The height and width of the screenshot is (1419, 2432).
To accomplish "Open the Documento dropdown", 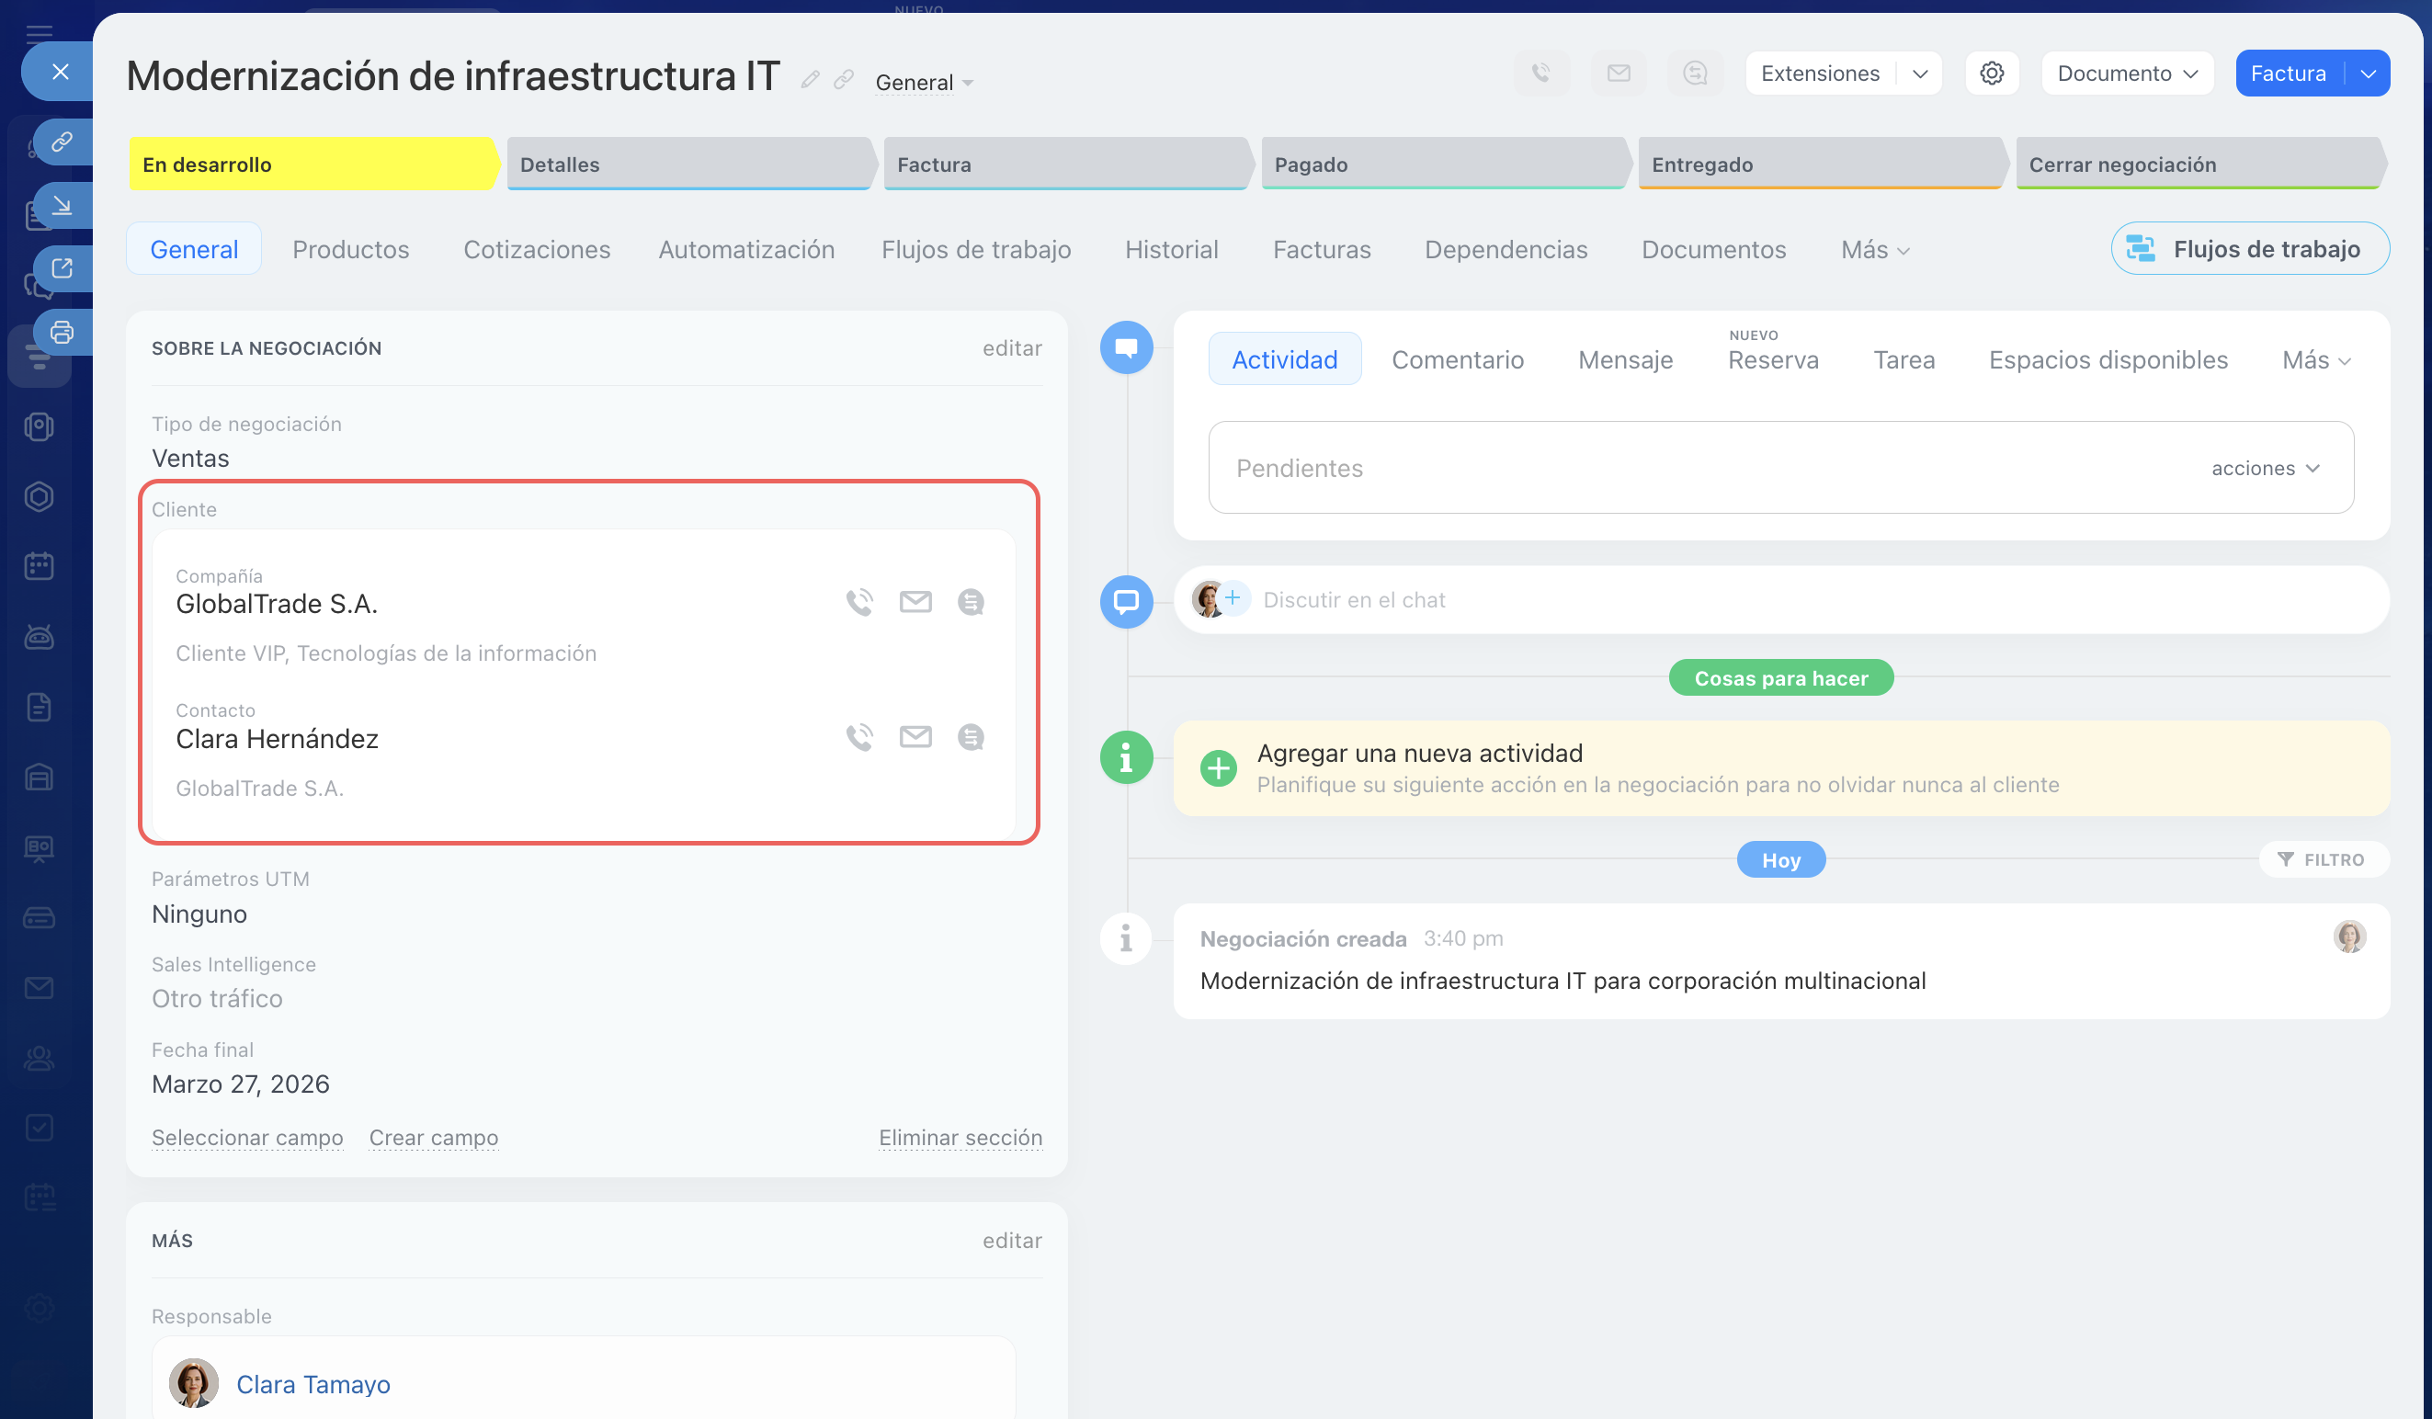I will [2126, 74].
